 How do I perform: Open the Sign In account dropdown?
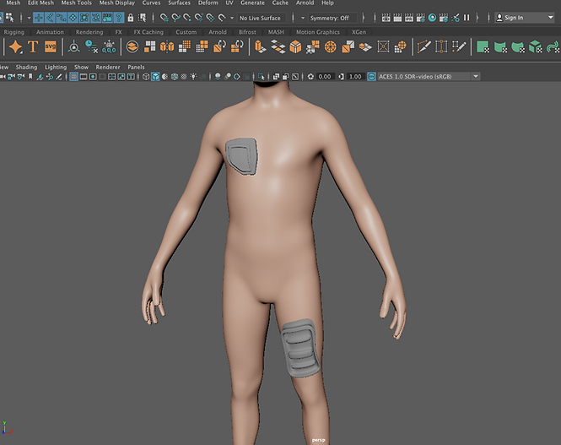(x=524, y=18)
